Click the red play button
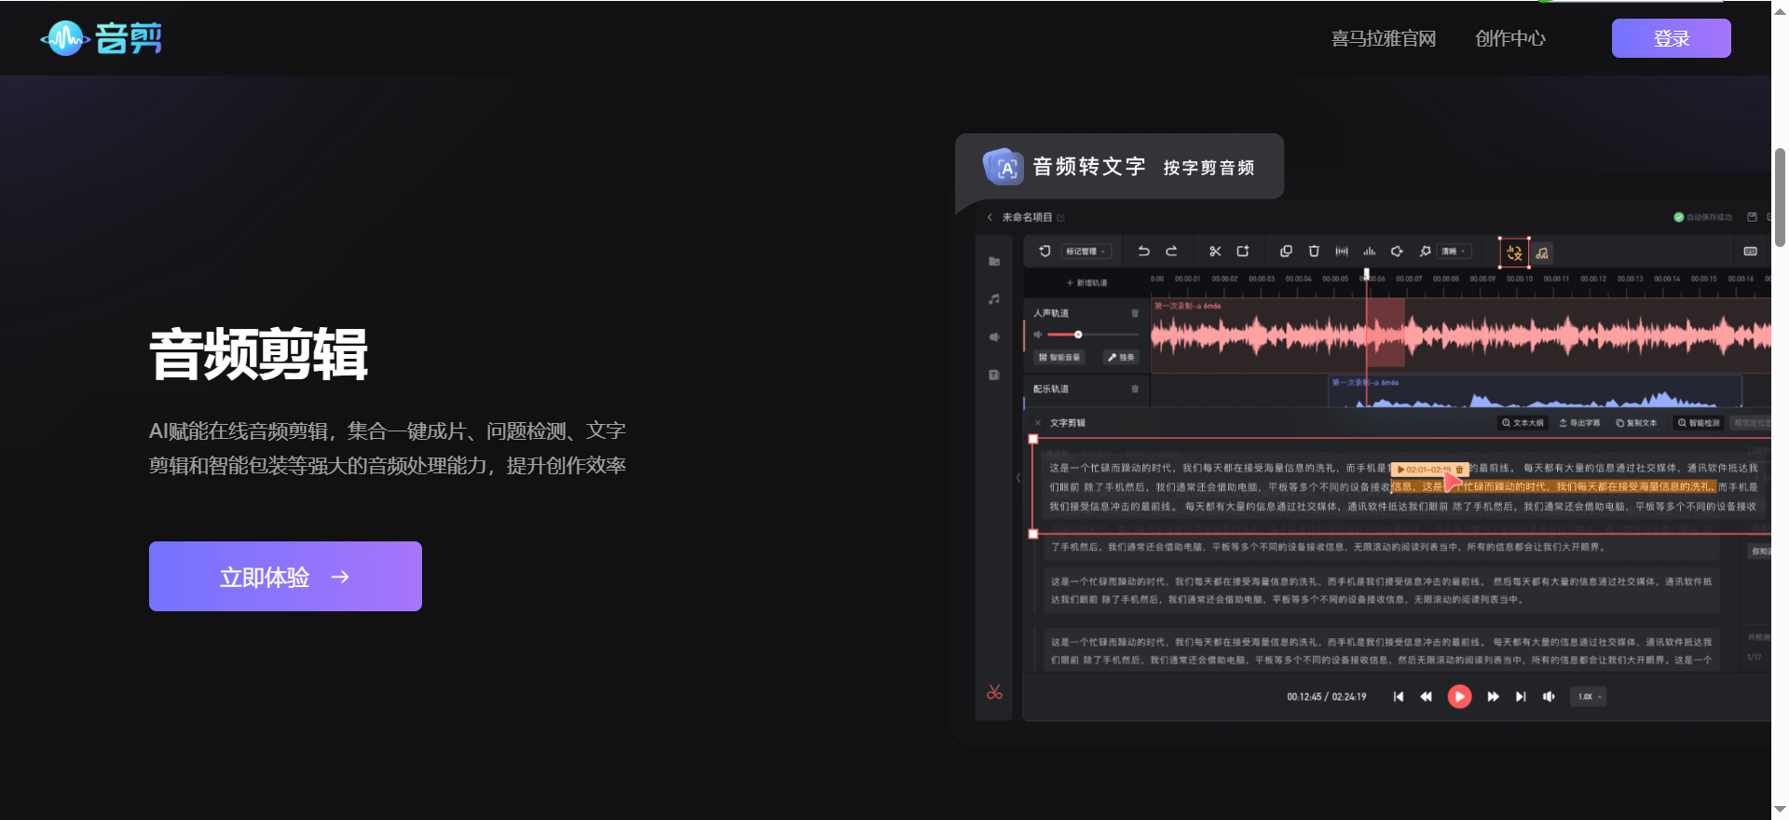The height and width of the screenshot is (820, 1789). tap(1459, 696)
